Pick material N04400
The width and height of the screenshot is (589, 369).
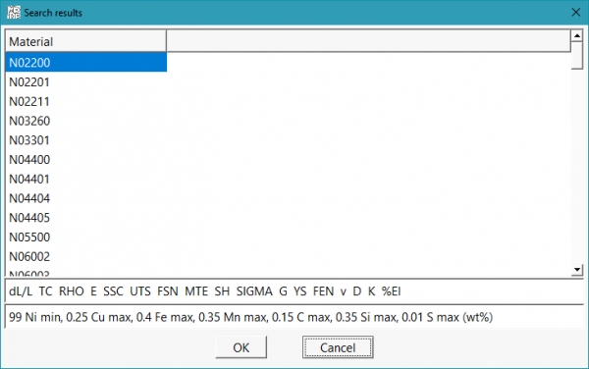[86, 160]
